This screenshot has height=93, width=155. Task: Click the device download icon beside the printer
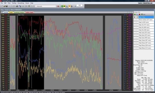click(20, 6)
